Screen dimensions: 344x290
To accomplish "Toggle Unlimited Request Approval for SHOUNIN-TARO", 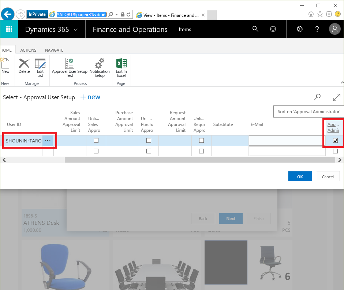I will (201, 141).
